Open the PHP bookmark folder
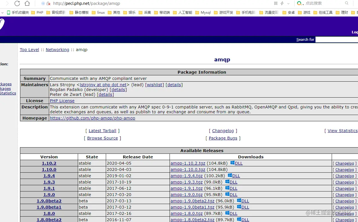Image resolution: width=358 pixels, height=222 pixels. [x=37, y=13]
